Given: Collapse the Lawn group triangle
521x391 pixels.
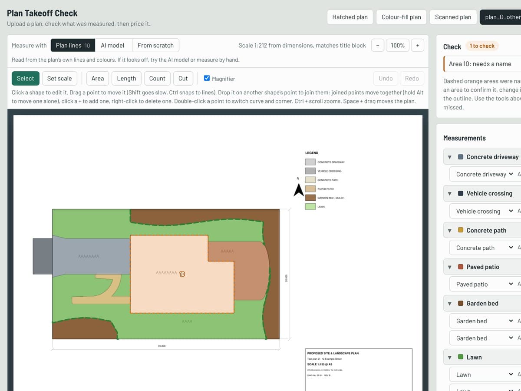Looking at the screenshot, I should pos(450,357).
